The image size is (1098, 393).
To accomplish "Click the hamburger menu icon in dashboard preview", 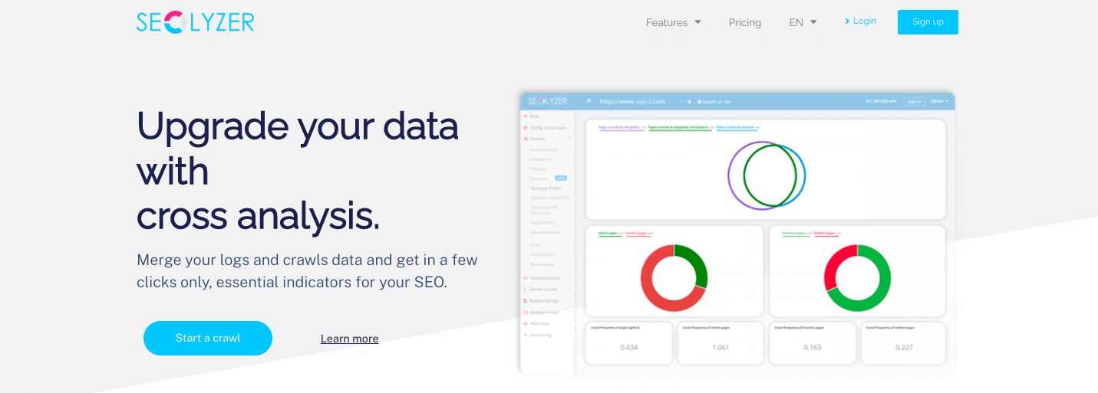I will click(589, 101).
